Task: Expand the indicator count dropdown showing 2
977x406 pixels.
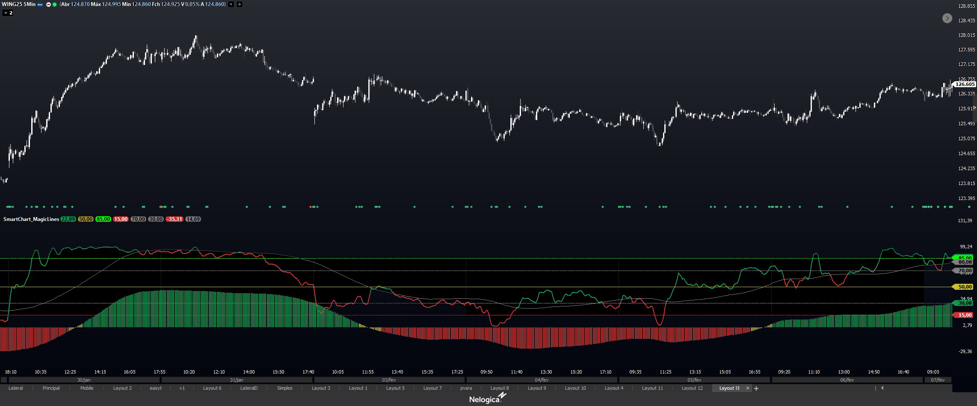Action: 8,13
